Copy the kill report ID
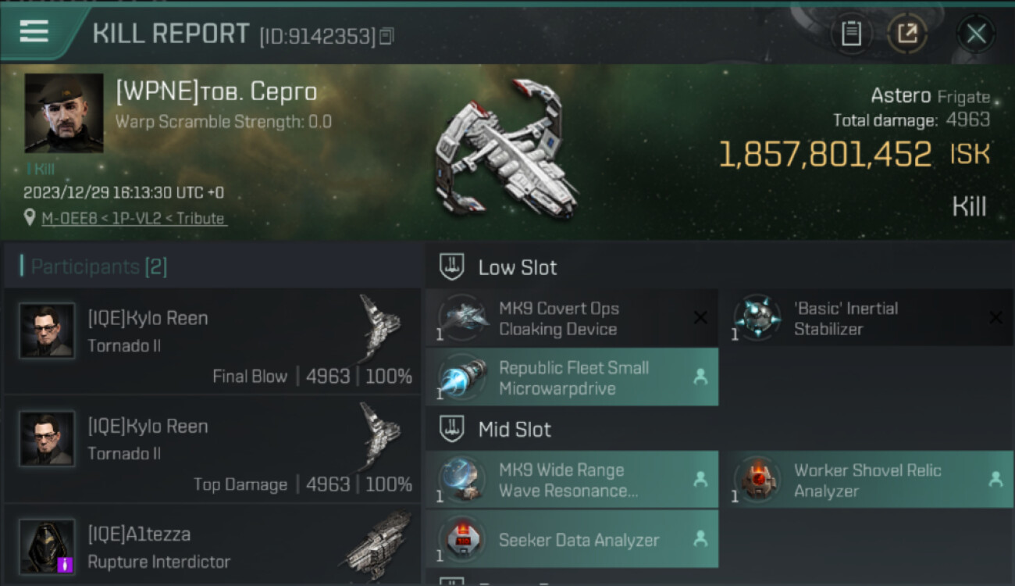Screen dimensions: 1015x586 tap(387, 36)
